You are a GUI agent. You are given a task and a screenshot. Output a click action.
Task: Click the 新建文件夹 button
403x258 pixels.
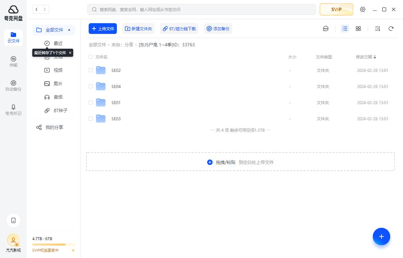click(138, 29)
